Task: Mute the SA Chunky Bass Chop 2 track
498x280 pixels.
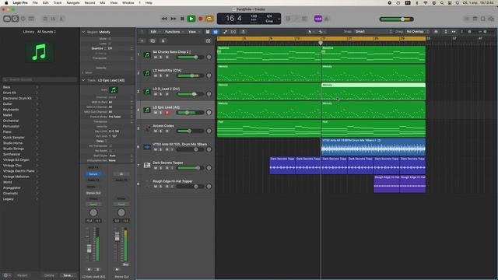Action: pos(156,58)
